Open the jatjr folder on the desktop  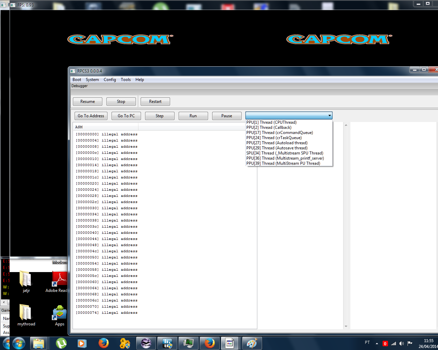tap(26, 281)
